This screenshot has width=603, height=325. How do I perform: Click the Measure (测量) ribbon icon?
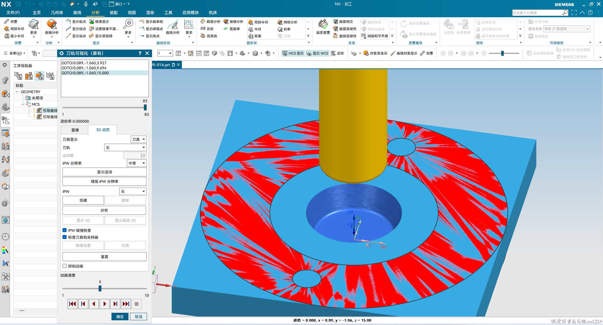point(11,22)
